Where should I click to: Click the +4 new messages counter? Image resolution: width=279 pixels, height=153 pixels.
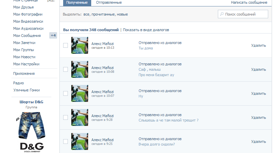click(53, 36)
